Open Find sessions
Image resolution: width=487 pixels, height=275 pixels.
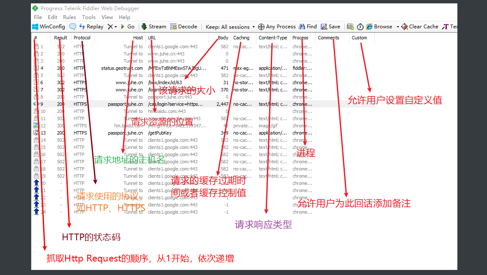click(x=308, y=27)
